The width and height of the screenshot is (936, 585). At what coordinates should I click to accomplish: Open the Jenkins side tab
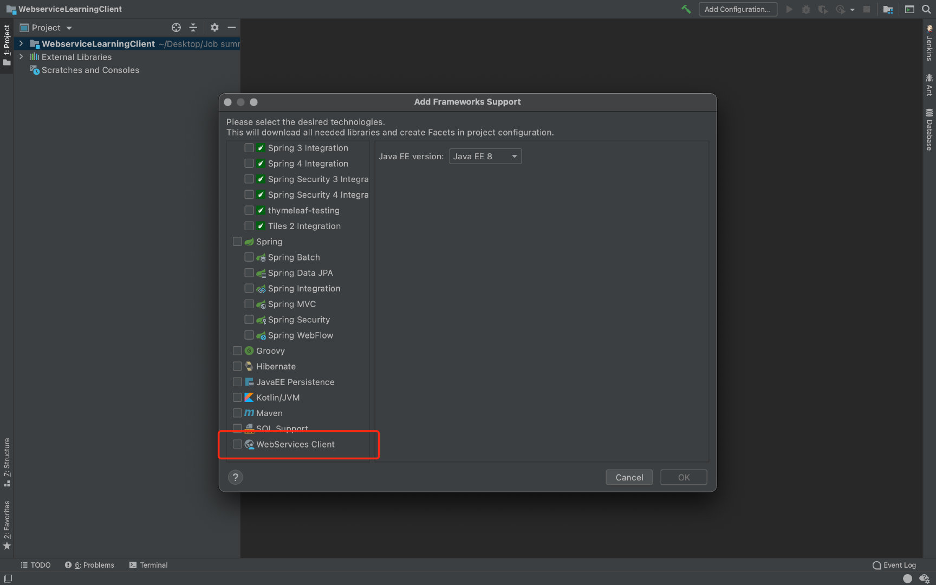coord(929,44)
